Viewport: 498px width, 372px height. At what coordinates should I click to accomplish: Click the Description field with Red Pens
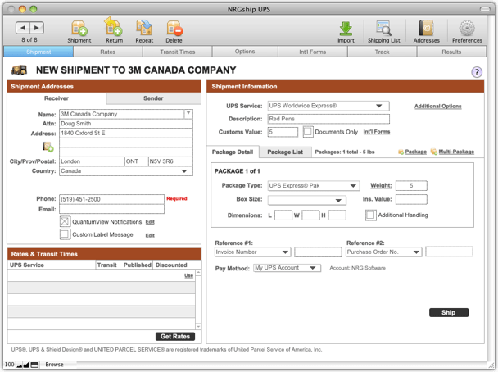coord(328,119)
